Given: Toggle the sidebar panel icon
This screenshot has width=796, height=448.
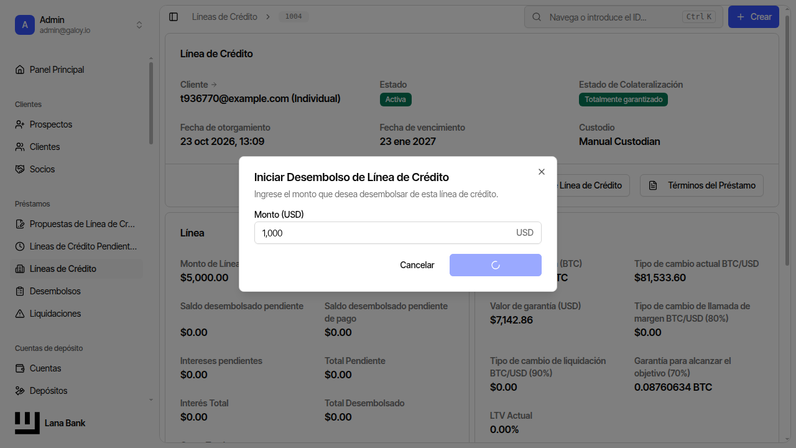Looking at the screenshot, I should point(174,17).
